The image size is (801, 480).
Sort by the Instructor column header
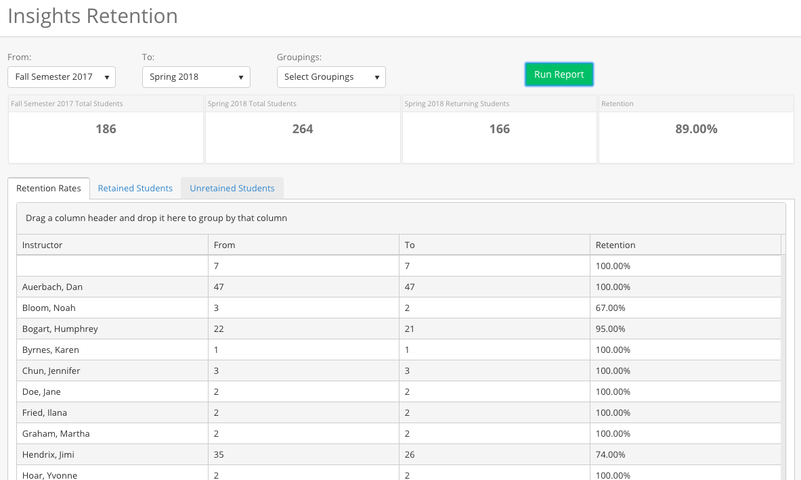[42, 245]
